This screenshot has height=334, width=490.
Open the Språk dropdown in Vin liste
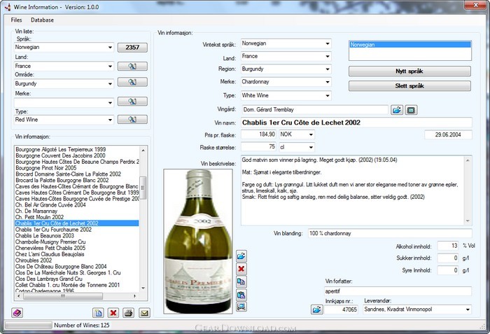coord(110,48)
